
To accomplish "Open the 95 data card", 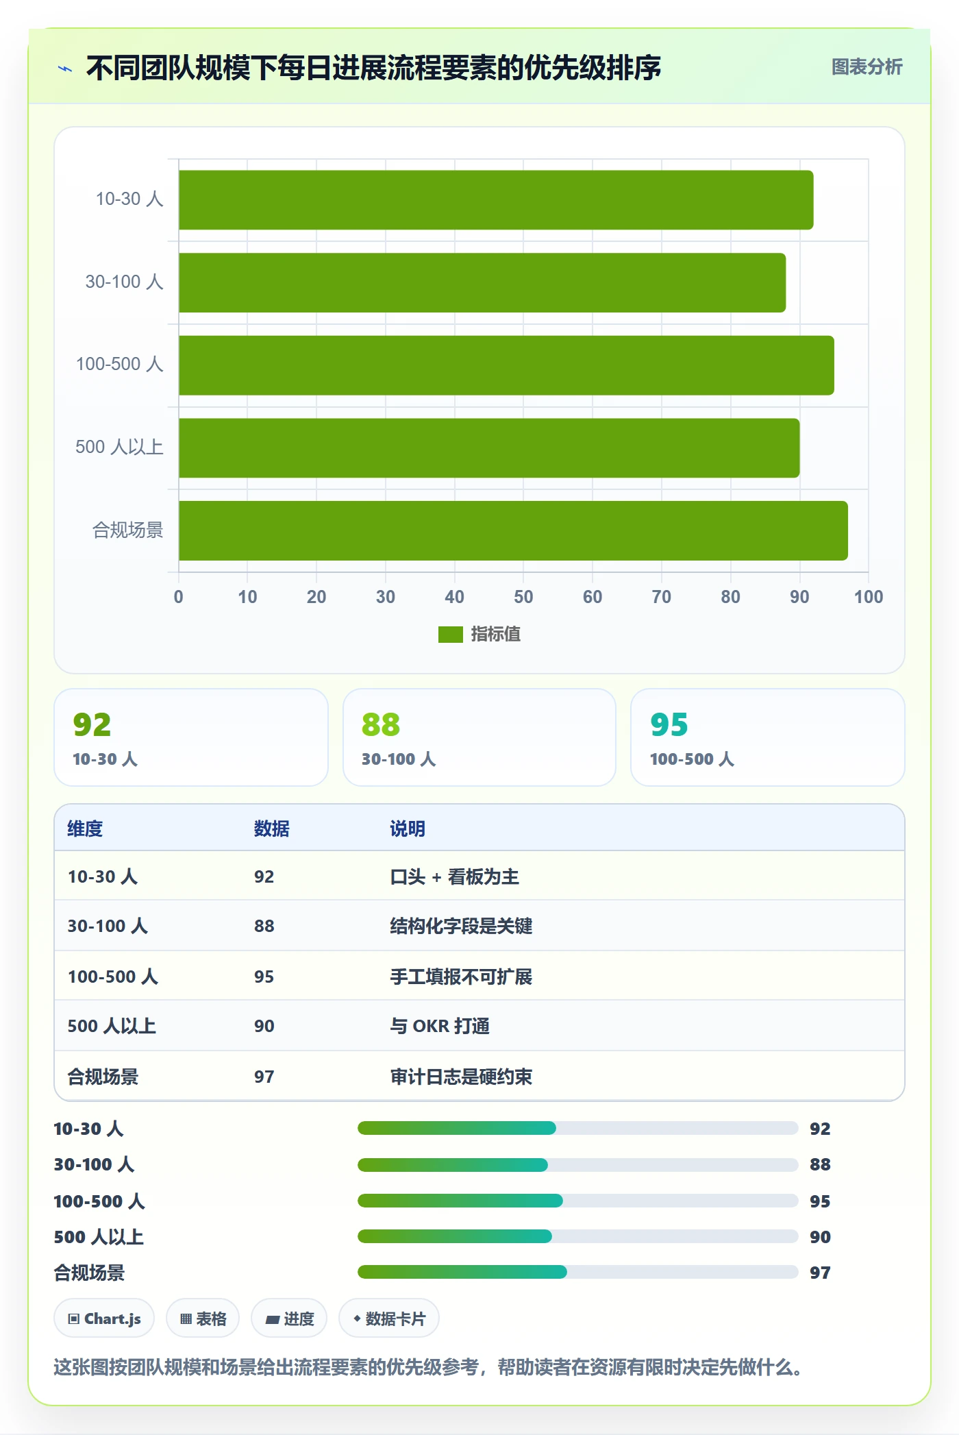I will pos(768,737).
